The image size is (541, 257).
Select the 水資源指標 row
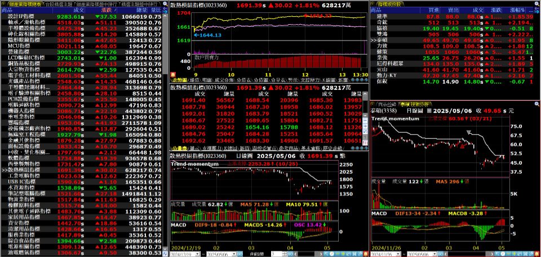click(x=81, y=188)
